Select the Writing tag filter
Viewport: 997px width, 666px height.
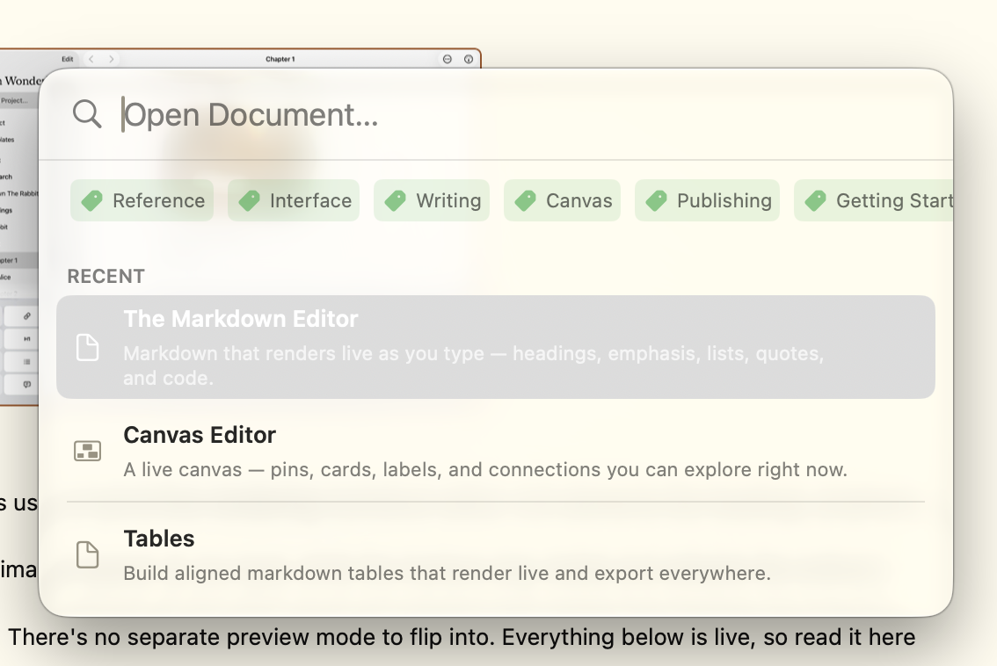pos(432,201)
